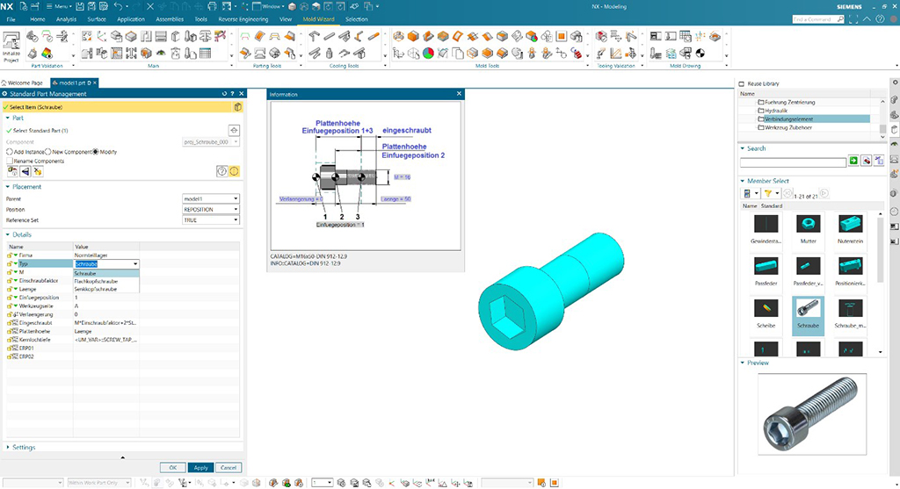
Task: Select the Mutter thumbnail in Member Select
Action: (809, 228)
